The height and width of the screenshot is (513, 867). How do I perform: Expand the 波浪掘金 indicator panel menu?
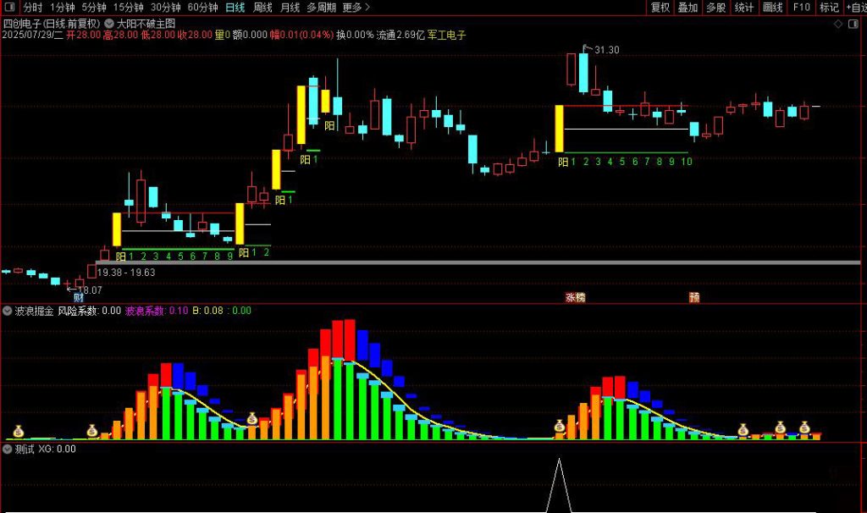coord(8,311)
